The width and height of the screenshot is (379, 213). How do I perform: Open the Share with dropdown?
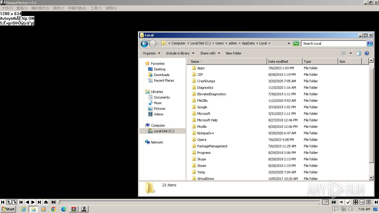click(x=210, y=53)
